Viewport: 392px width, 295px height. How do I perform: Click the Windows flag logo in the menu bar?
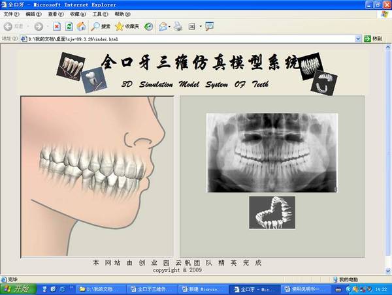(385, 14)
